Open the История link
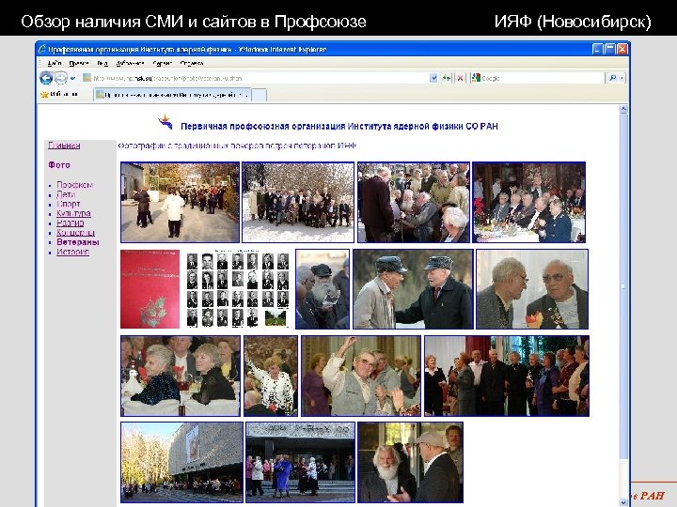677x507 pixels. 72,252
